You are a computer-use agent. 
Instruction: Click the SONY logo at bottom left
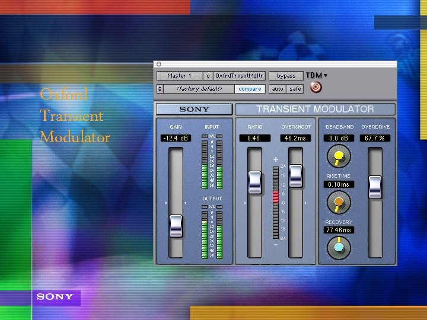pyautogui.click(x=55, y=297)
